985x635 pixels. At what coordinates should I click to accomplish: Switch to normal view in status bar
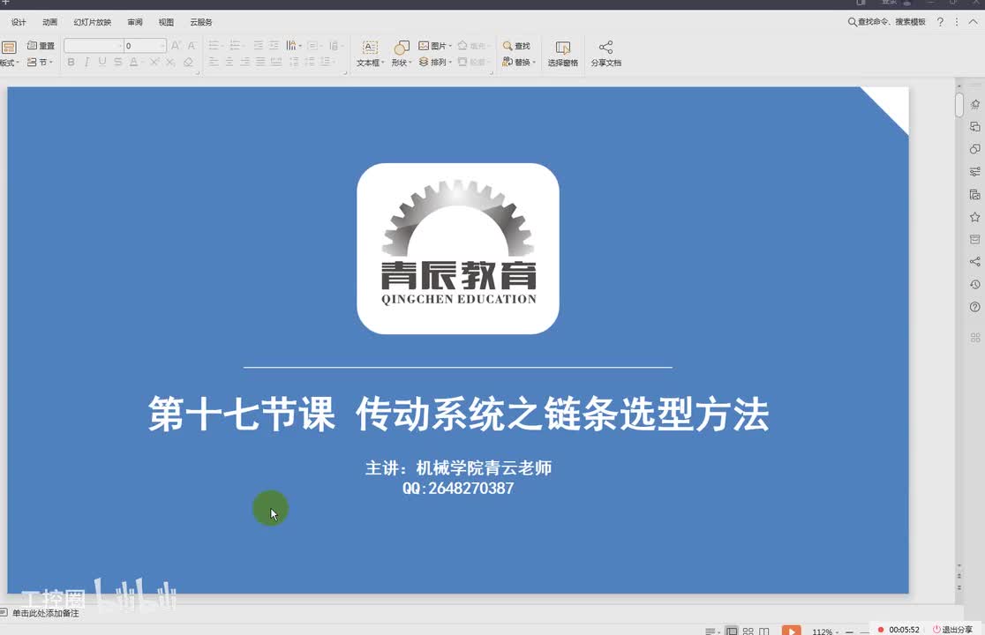click(732, 631)
